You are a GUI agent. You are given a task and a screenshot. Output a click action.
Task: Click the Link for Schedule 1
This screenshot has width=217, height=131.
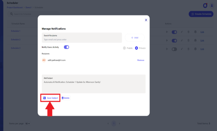[x=202, y=32]
